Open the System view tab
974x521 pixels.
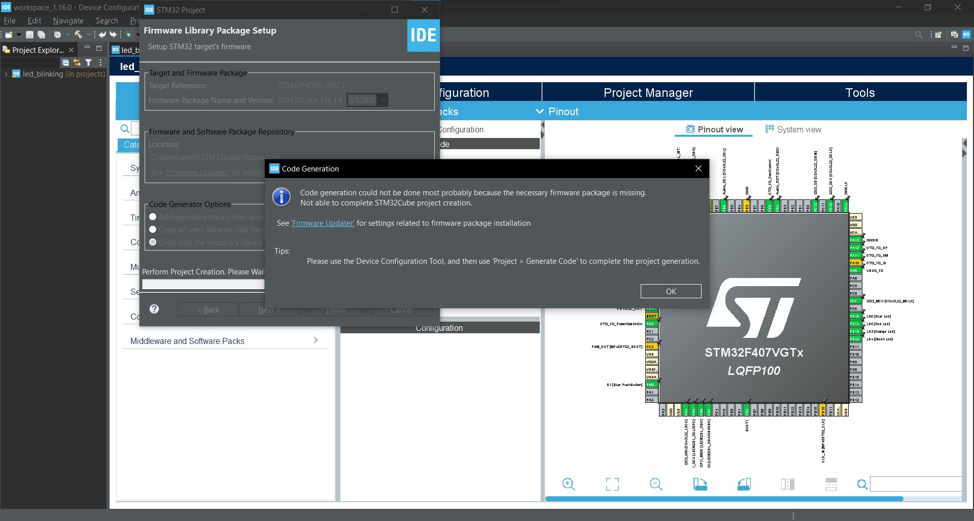click(794, 129)
